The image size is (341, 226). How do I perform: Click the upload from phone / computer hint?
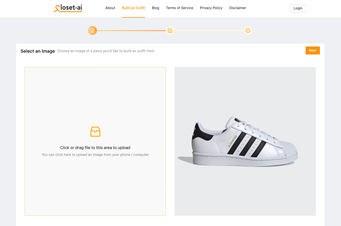point(95,155)
